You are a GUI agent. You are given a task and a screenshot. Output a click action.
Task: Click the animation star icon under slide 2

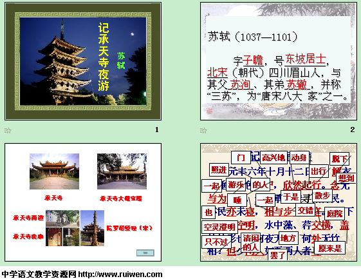coord(203,131)
